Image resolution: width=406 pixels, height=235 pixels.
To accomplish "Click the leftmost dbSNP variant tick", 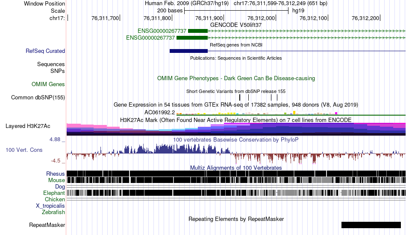I will (x=240, y=98).
